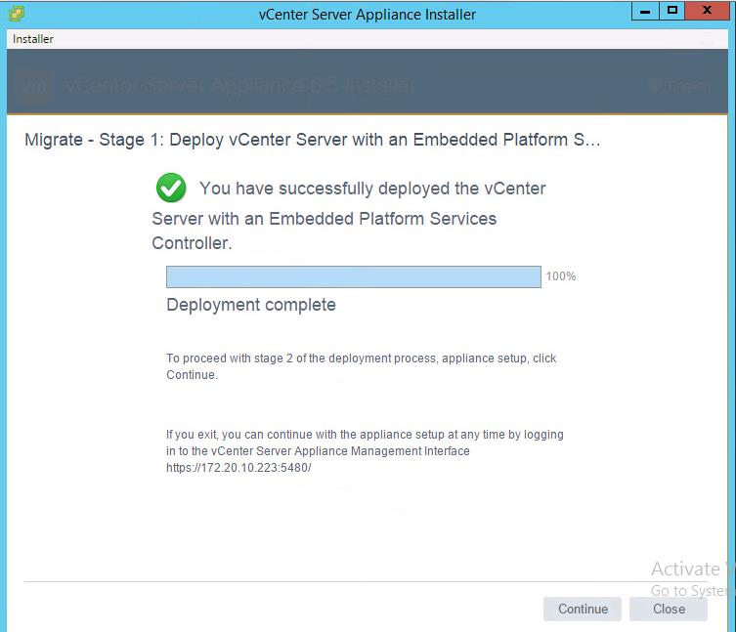The width and height of the screenshot is (736, 632).
Task: Click the deployment progress bar
Action: [354, 276]
